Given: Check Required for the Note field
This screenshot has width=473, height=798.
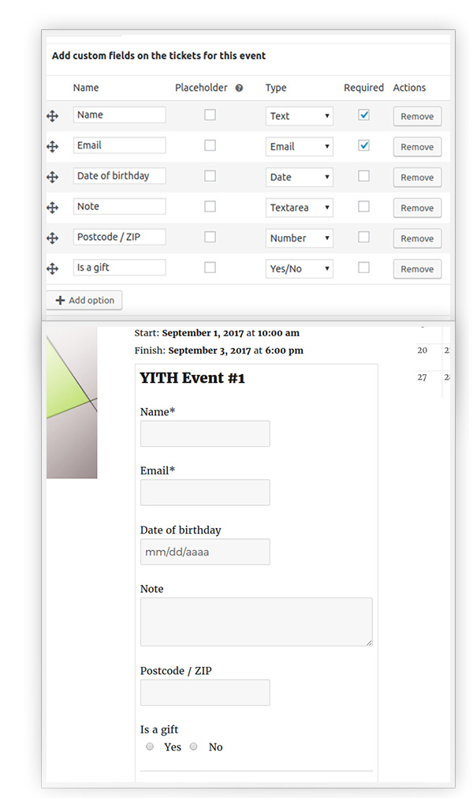Looking at the screenshot, I should (x=363, y=206).
